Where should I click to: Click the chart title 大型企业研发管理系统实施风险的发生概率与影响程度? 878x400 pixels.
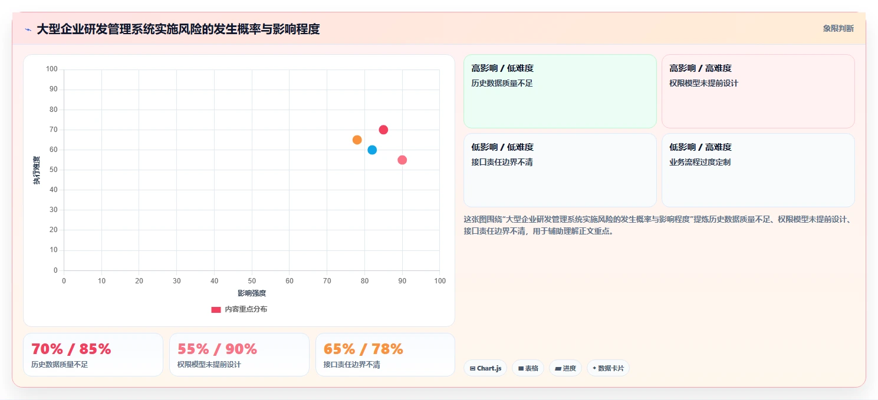(178, 29)
